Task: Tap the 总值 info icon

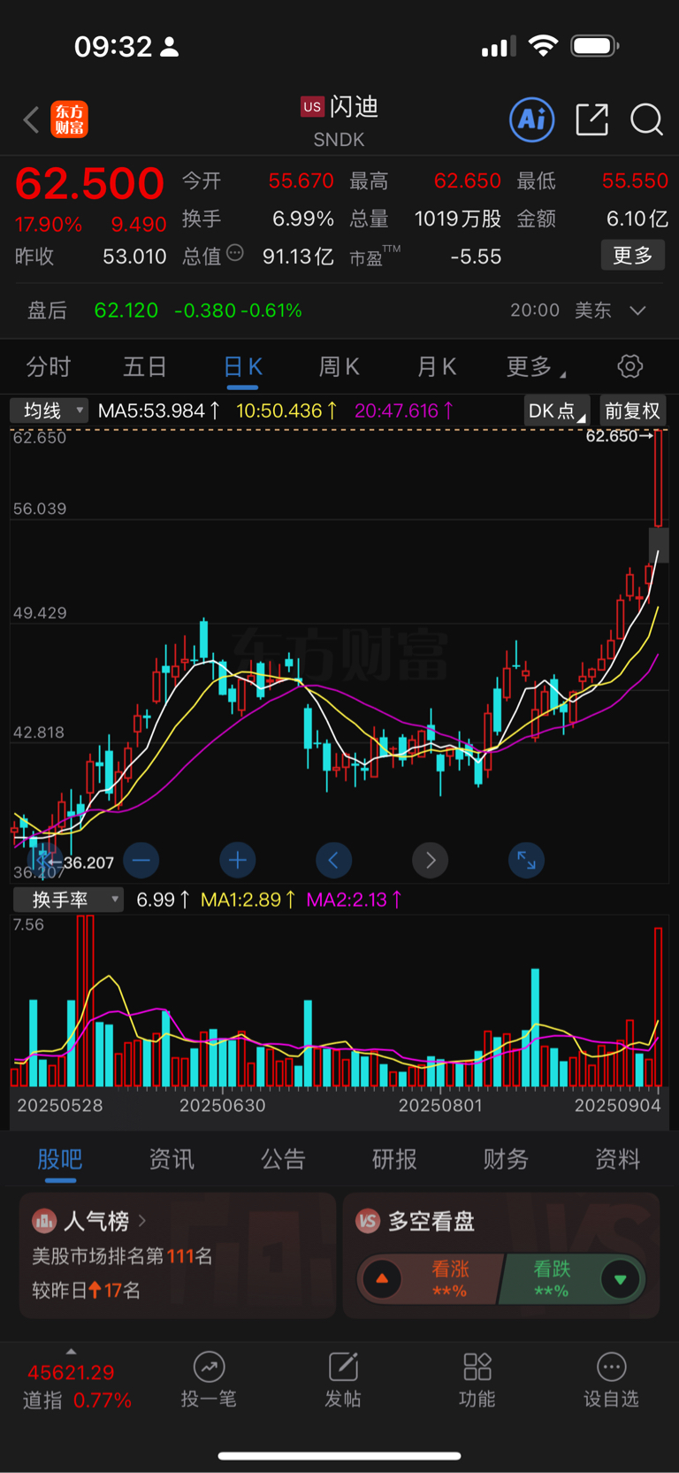Action: click(235, 253)
